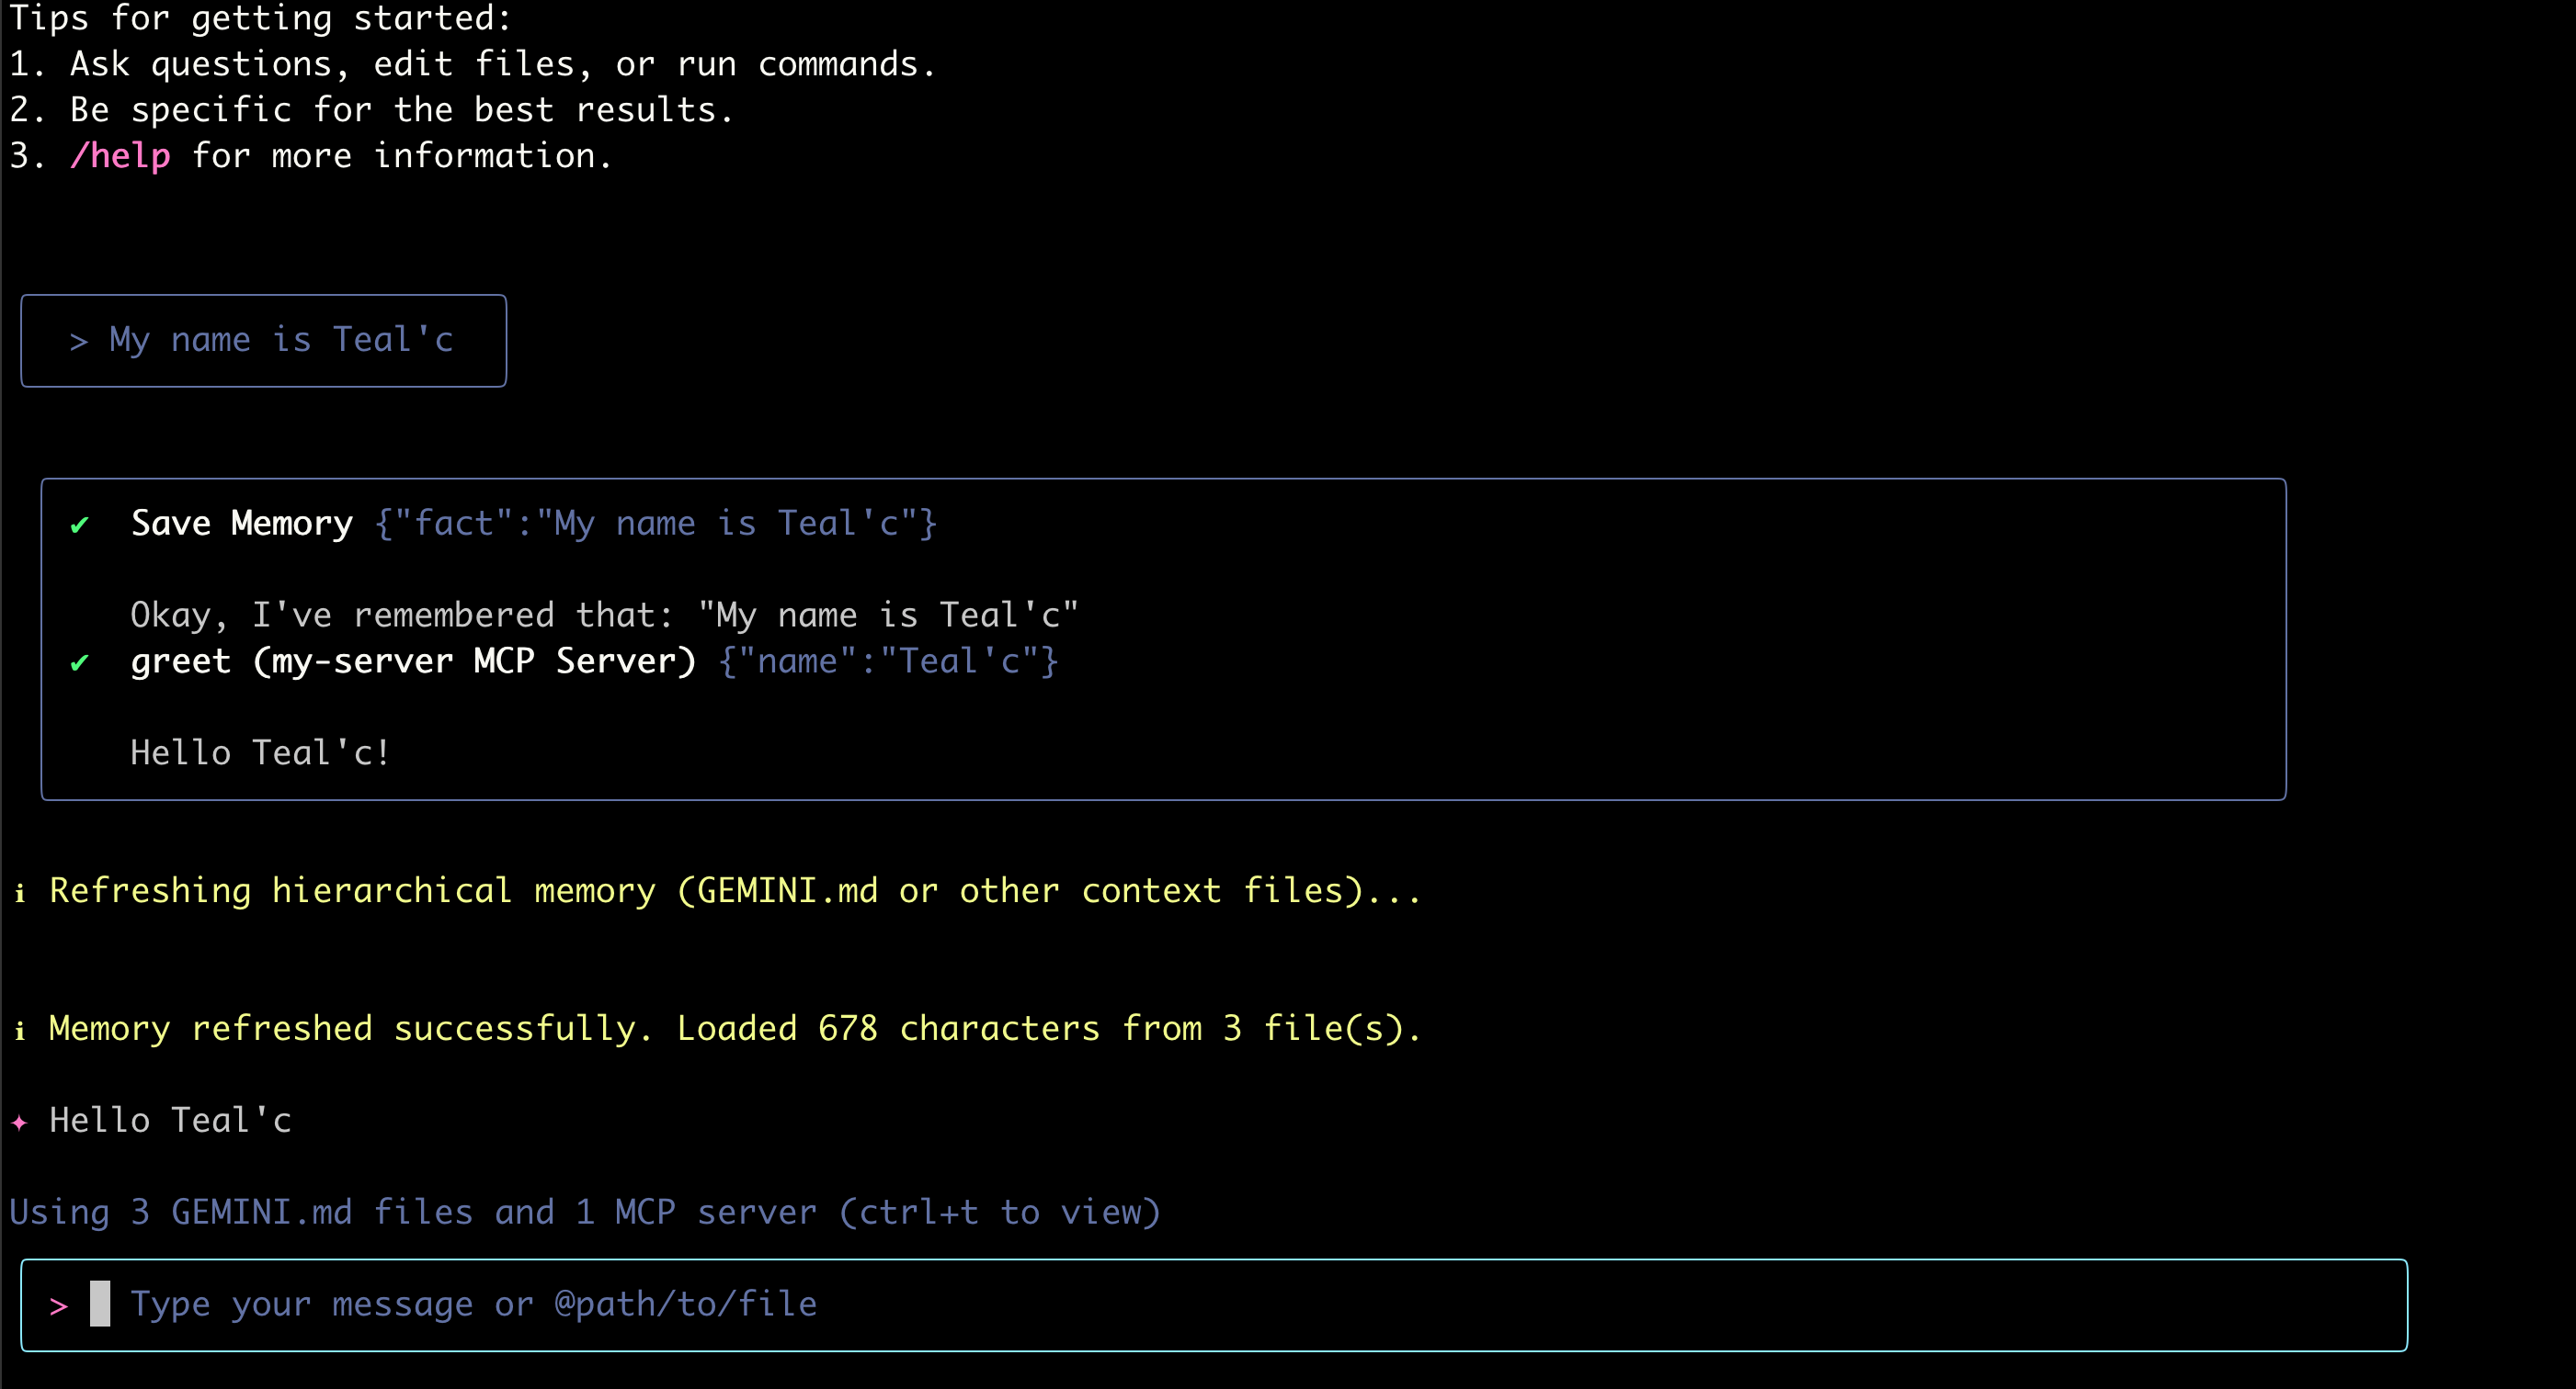The width and height of the screenshot is (2576, 1389).
Task: Click info icon before Memory refreshed successfully
Action: tap(20, 1030)
